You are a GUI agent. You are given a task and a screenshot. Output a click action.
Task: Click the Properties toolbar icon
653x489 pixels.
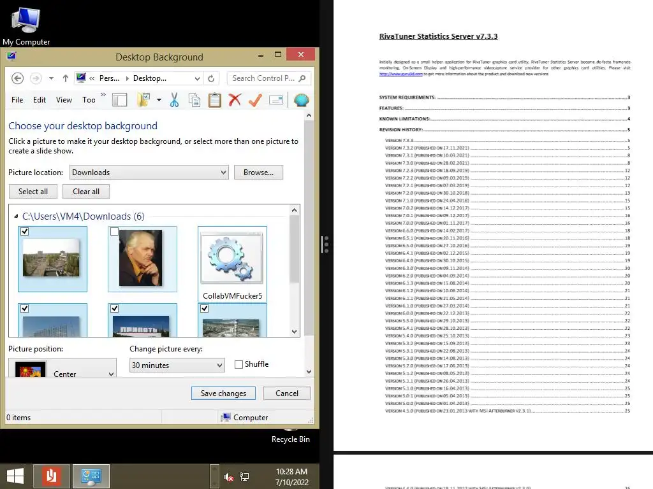click(275, 100)
